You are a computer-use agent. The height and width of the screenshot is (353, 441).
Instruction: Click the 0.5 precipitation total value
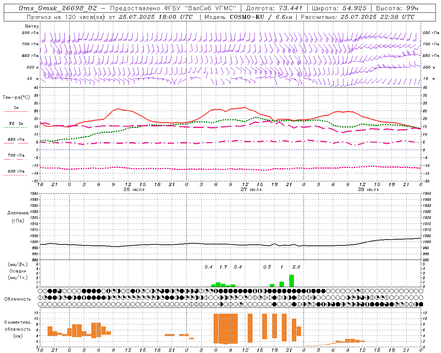[267, 267]
